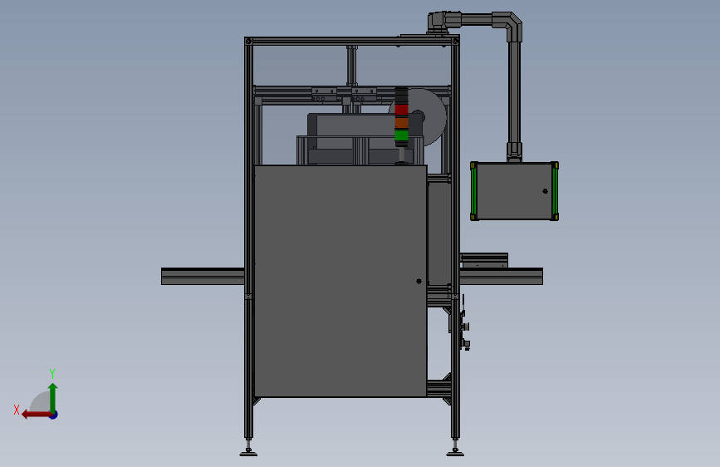720x467 pixels.
Task: Select the large gray front door panel
Action: [x=340, y=281]
